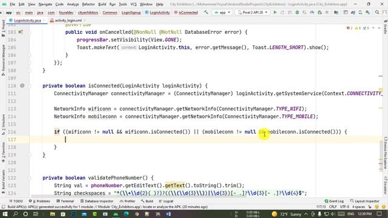Open the Structure side panel
The height and width of the screenshot is (218, 388).
3,124
